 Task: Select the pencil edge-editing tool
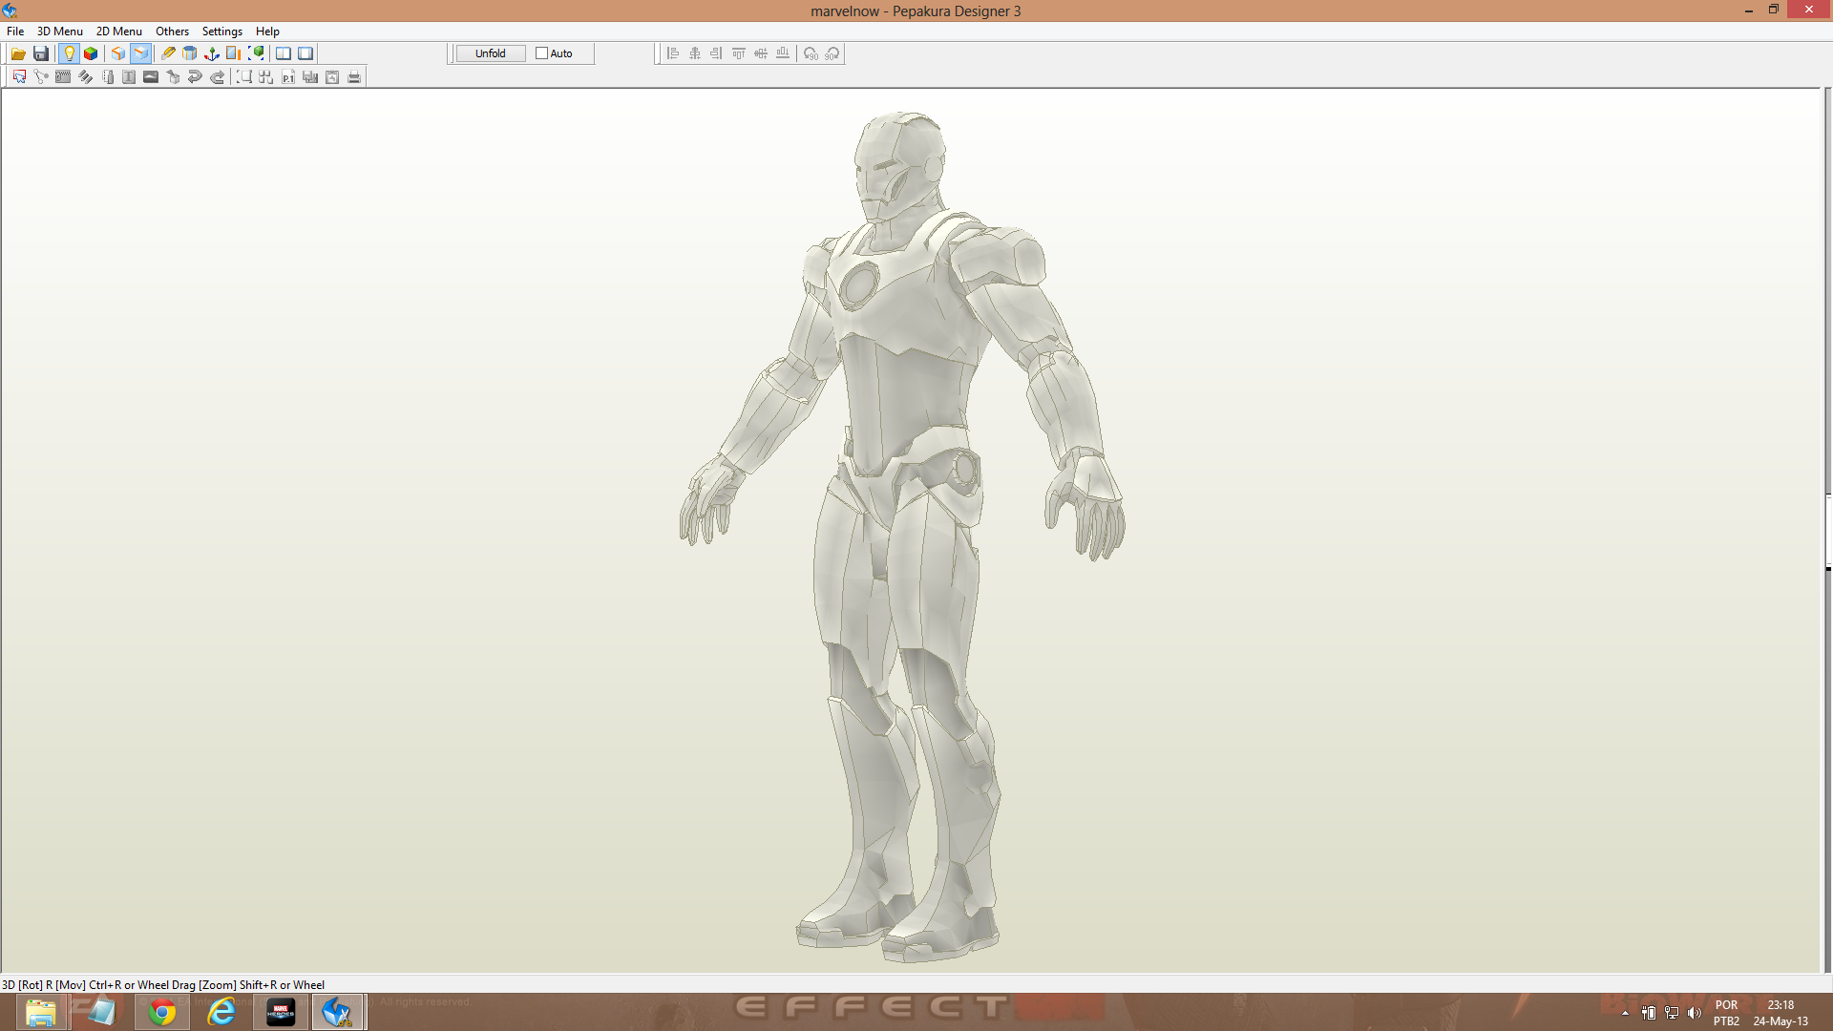pyautogui.click(x=168, y=53)
